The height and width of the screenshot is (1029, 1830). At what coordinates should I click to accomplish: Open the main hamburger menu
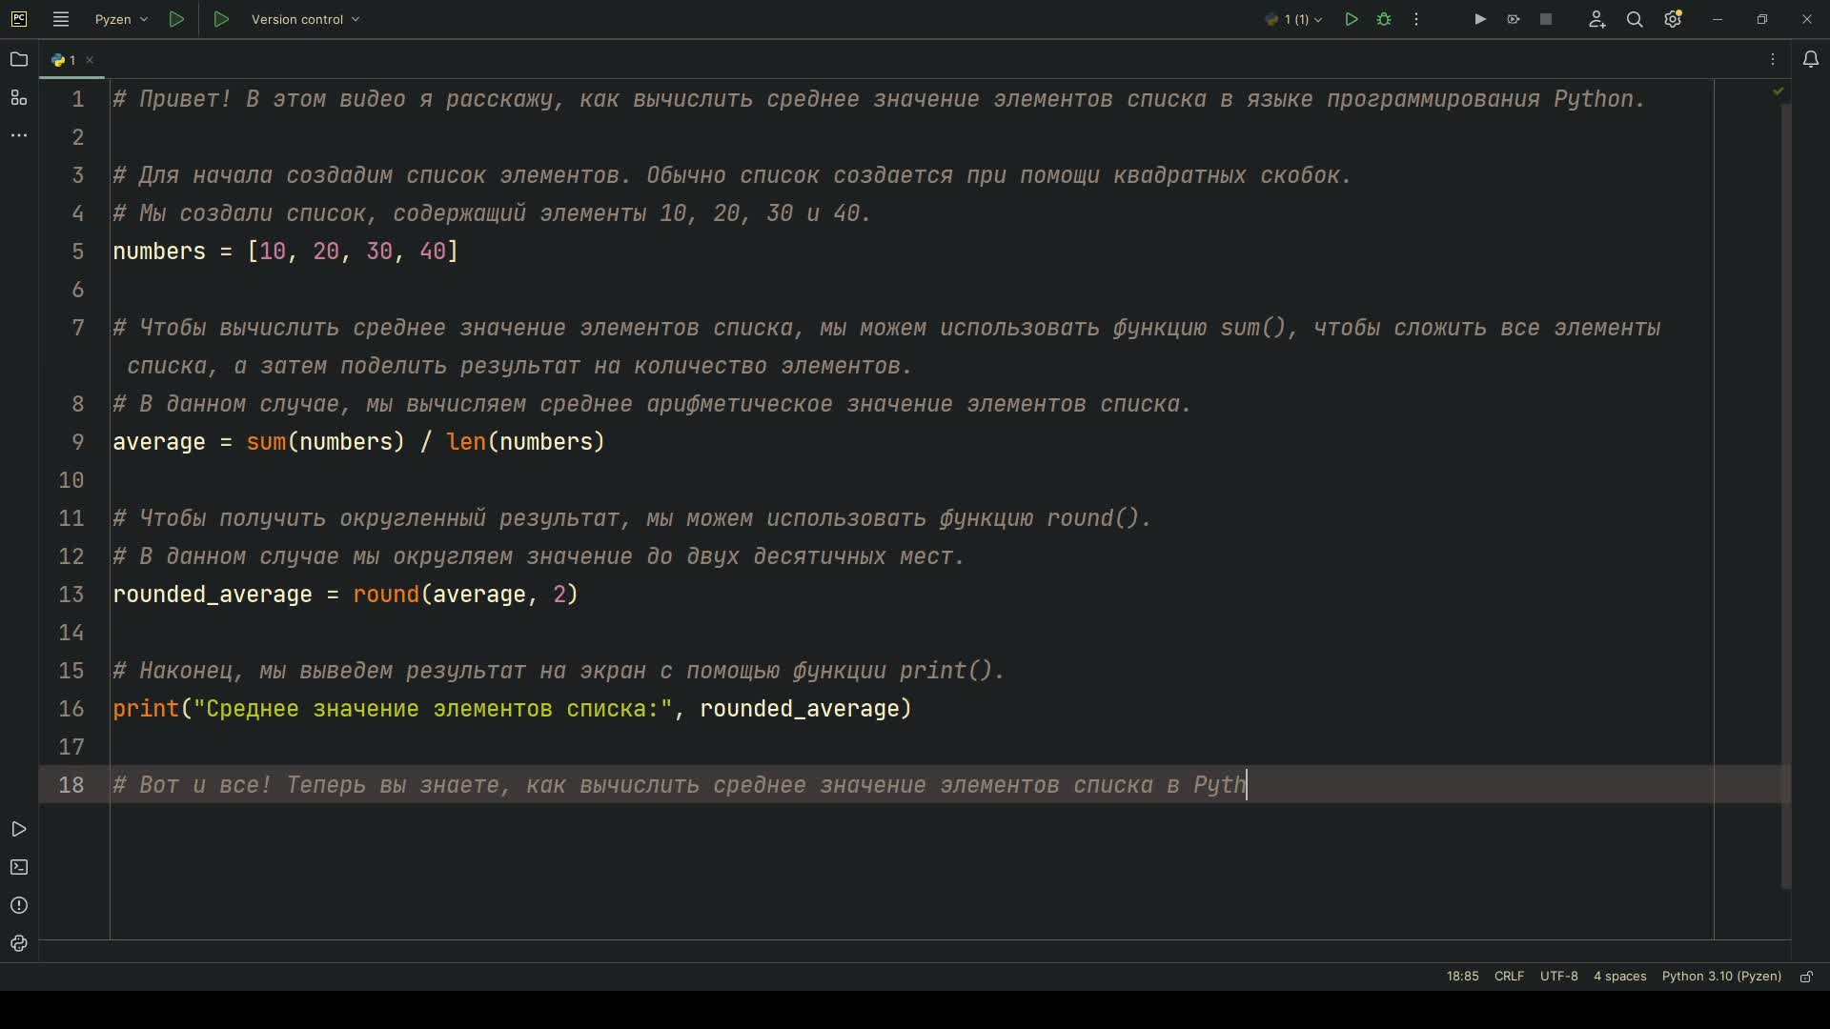(61, 19)
